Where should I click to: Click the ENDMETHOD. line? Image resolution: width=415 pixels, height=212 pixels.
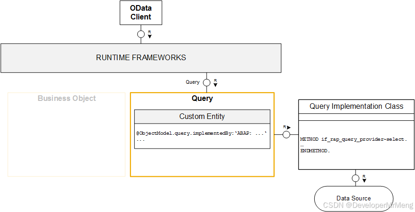point(315,151)
